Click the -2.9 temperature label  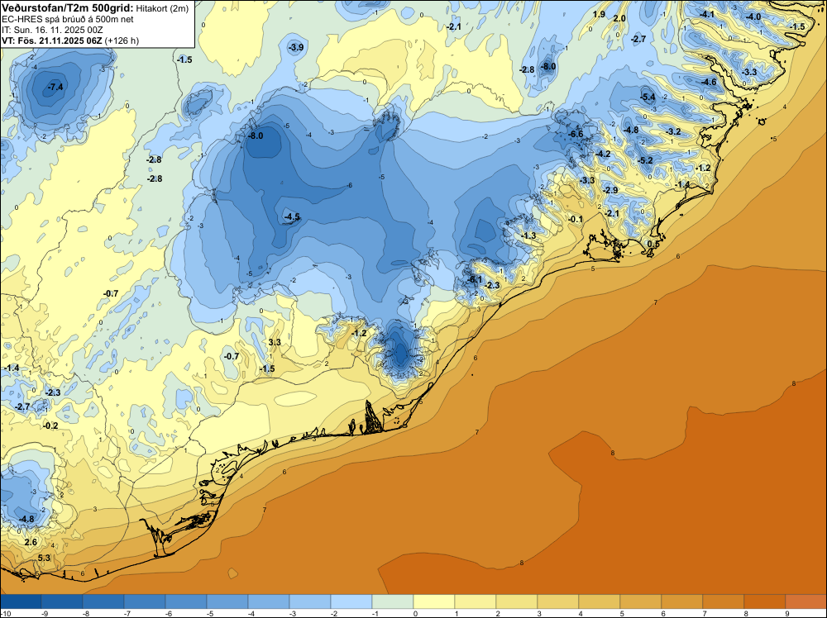(x=610, y=190)
